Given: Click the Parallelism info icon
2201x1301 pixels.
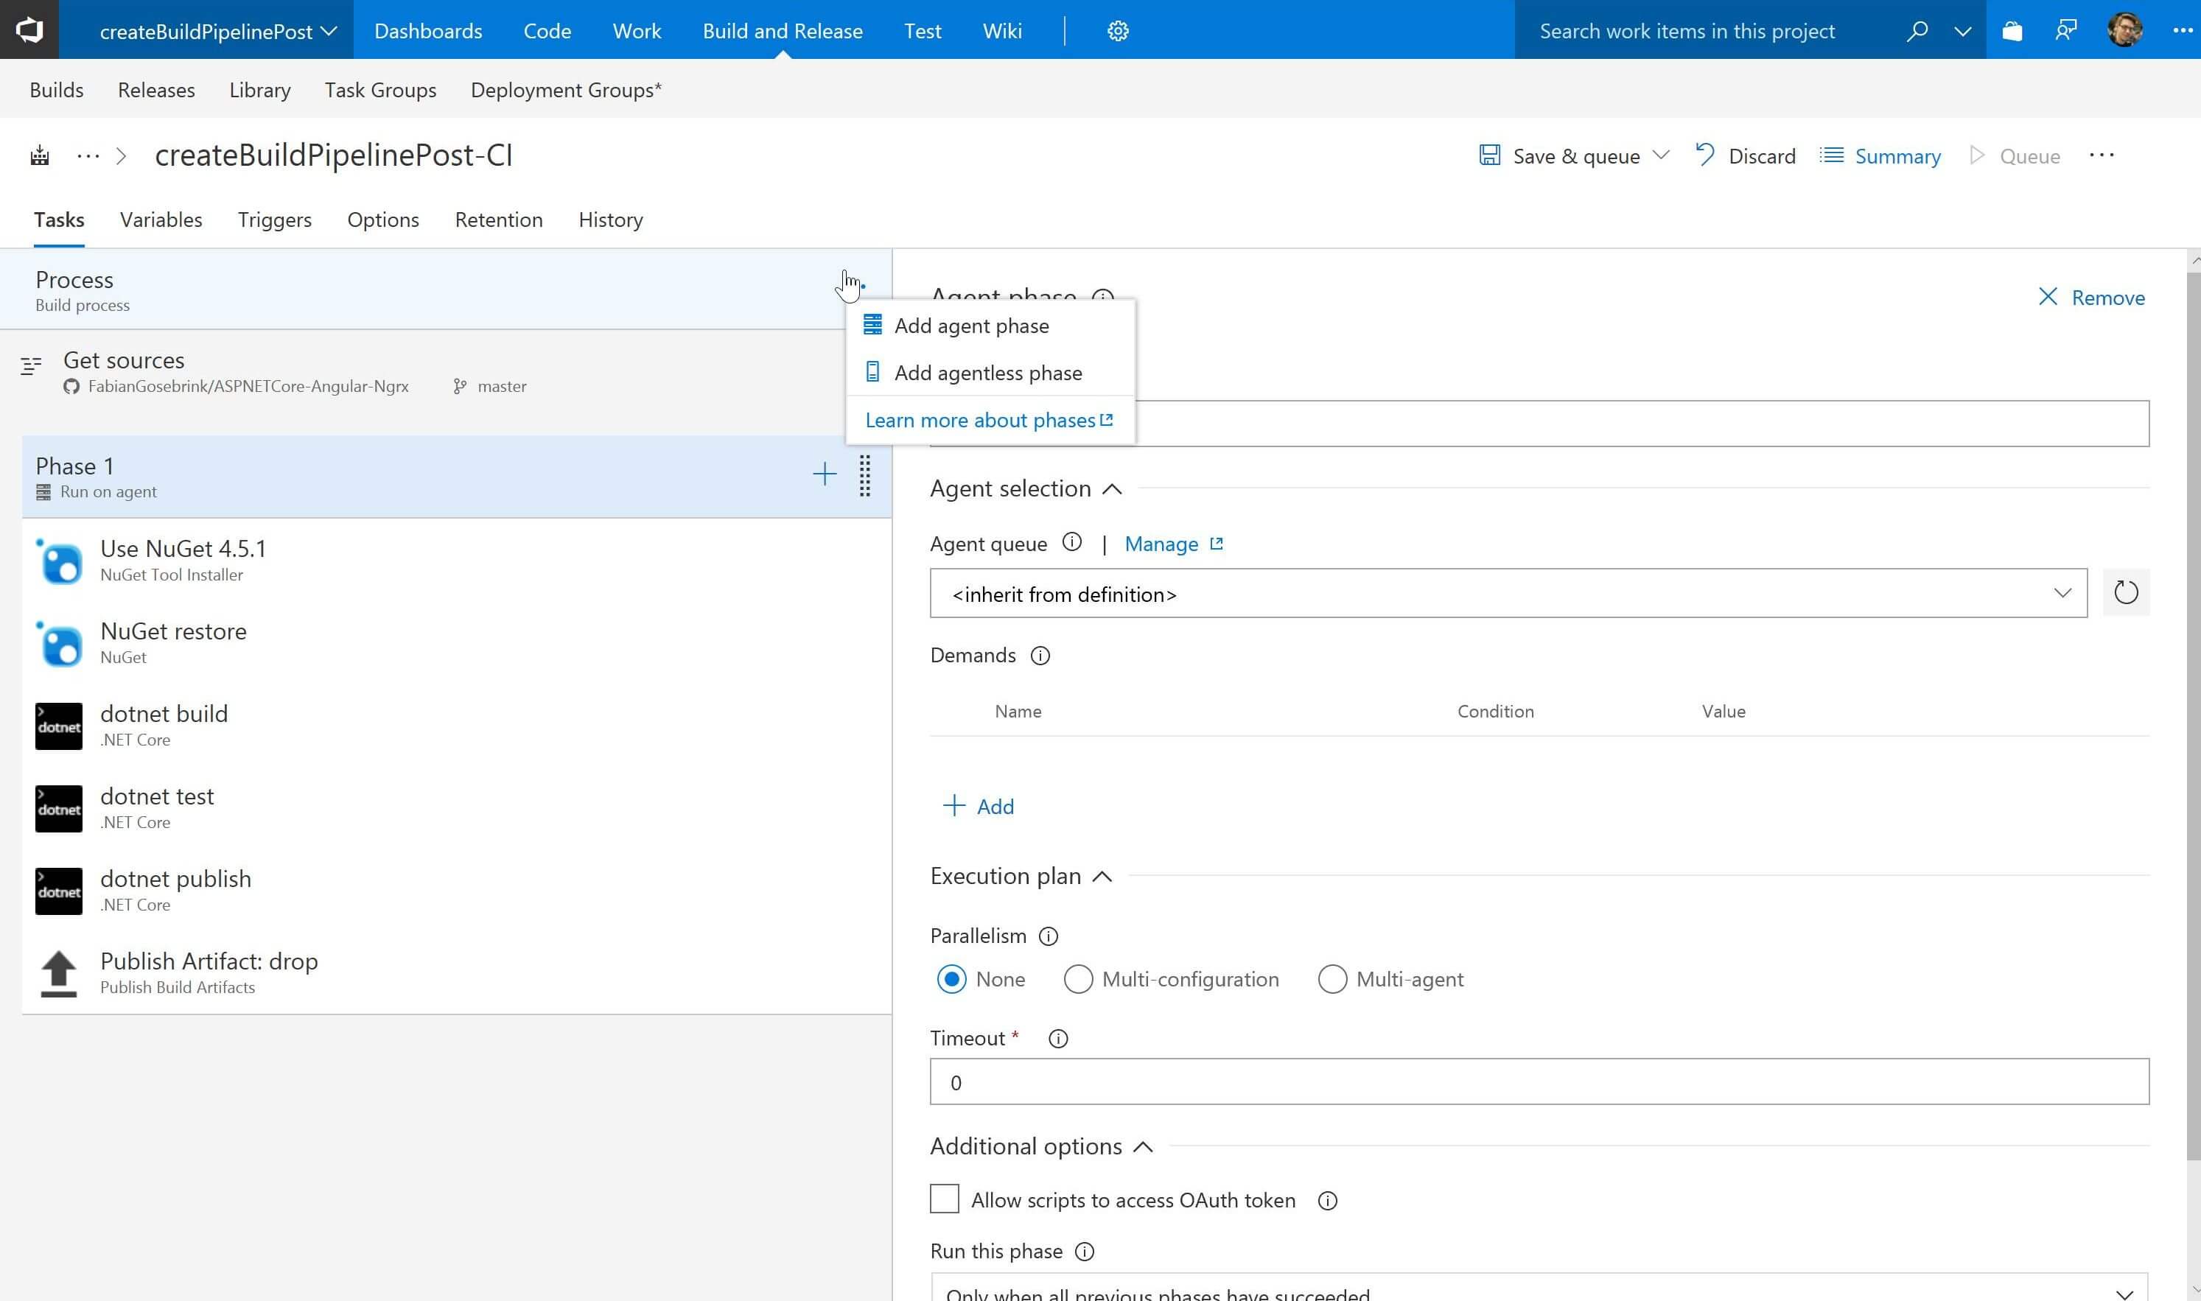Looking at the screenshot, I should click(1048, 936).
